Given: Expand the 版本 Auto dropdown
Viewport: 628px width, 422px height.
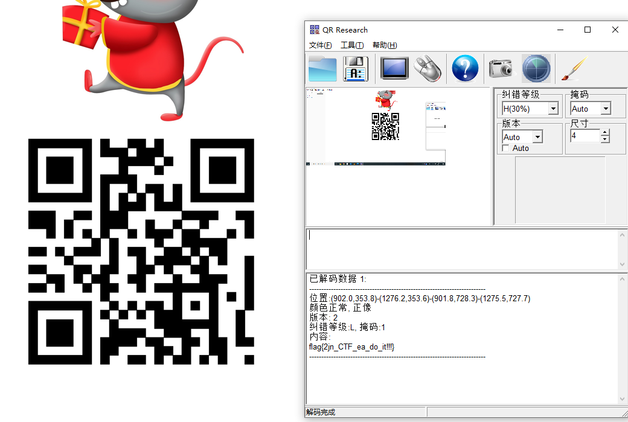Looking at the screenshot, I should pos(537,137).
